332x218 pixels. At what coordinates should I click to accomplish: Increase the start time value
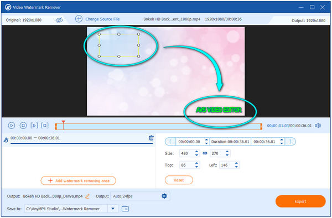pos(206,140)
